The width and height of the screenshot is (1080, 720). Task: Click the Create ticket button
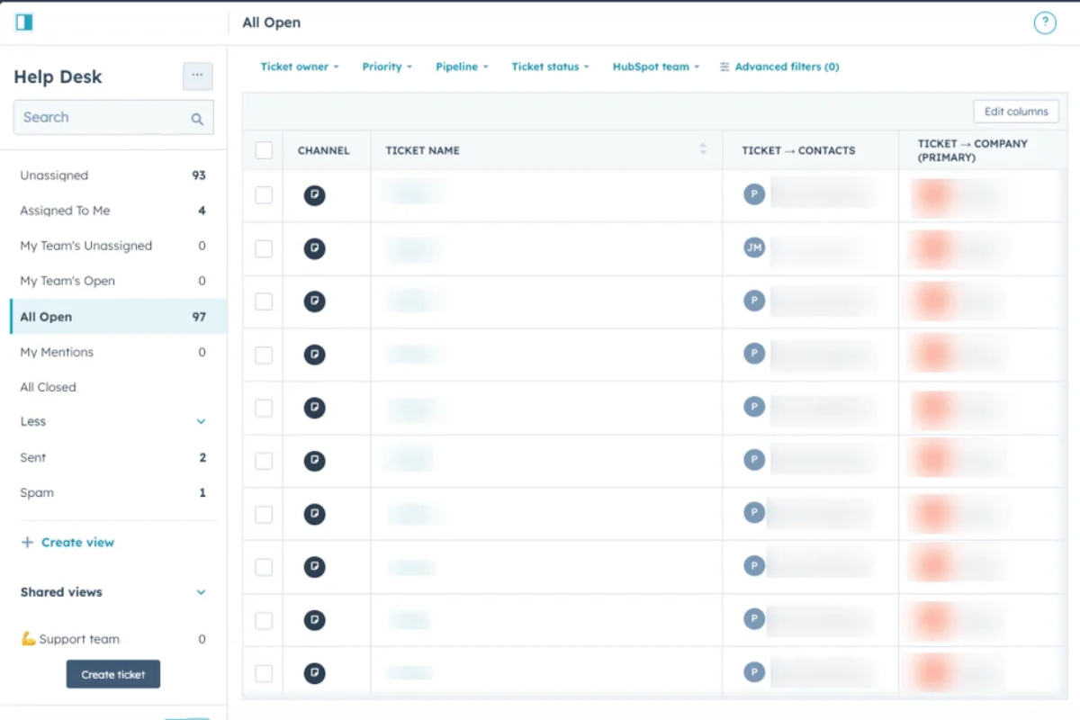(112, 673)
